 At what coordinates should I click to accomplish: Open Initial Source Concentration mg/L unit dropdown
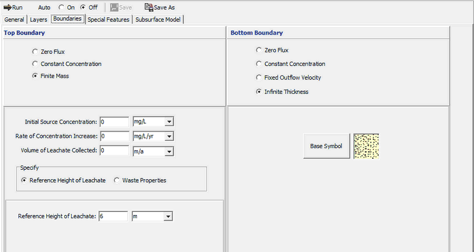click(x=169, y=122)
